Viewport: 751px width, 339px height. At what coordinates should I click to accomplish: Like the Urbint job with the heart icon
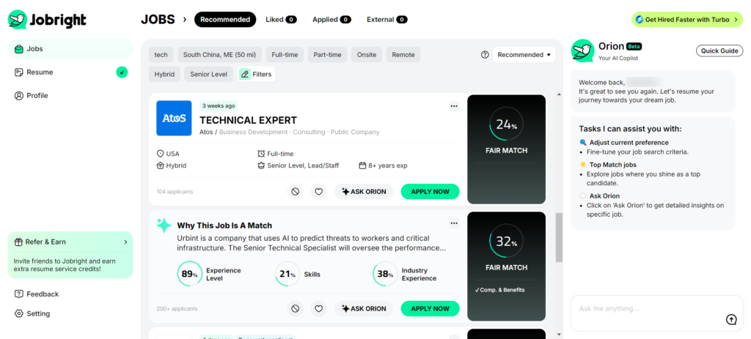point(318,309)
